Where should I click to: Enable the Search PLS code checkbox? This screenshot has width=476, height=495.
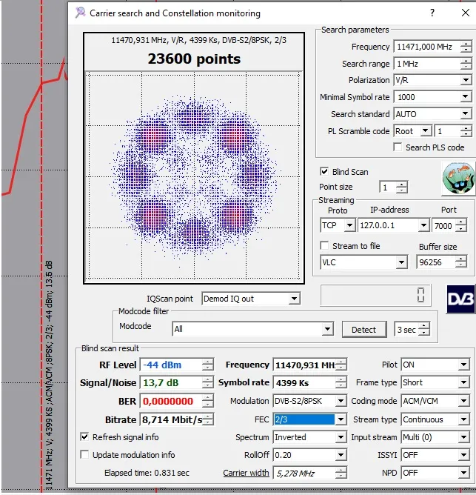pyautogui.click(x=398, y=147)
